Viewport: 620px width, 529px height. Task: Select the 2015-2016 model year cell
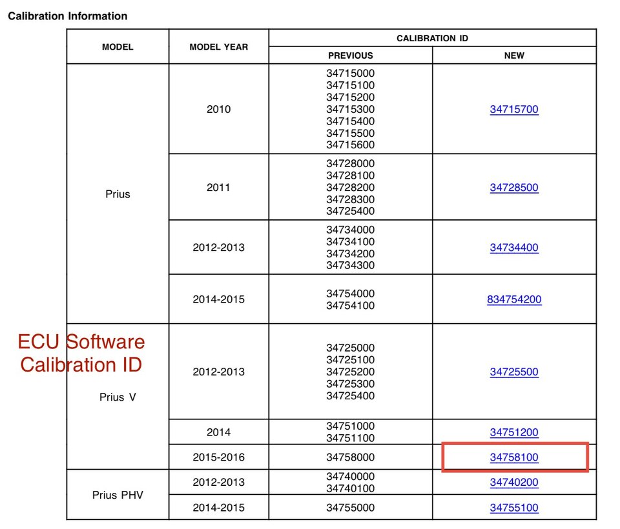219,457
